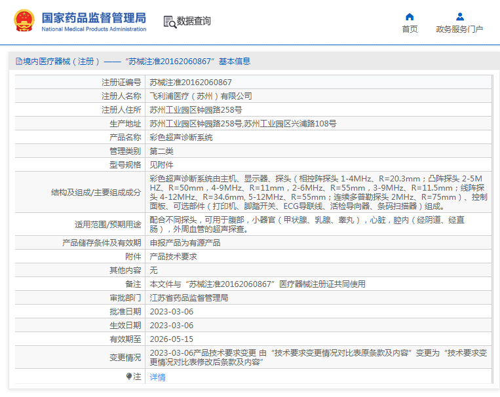
Task: Open the 首页 navigation item
Action: [x=410, y=29]
